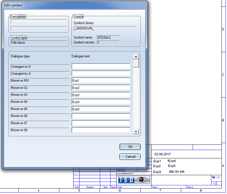Click the empty Reserve 06 text field

click(101, 116)
